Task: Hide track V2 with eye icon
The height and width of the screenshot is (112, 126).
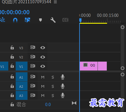Action: click(x=43, y=57)
